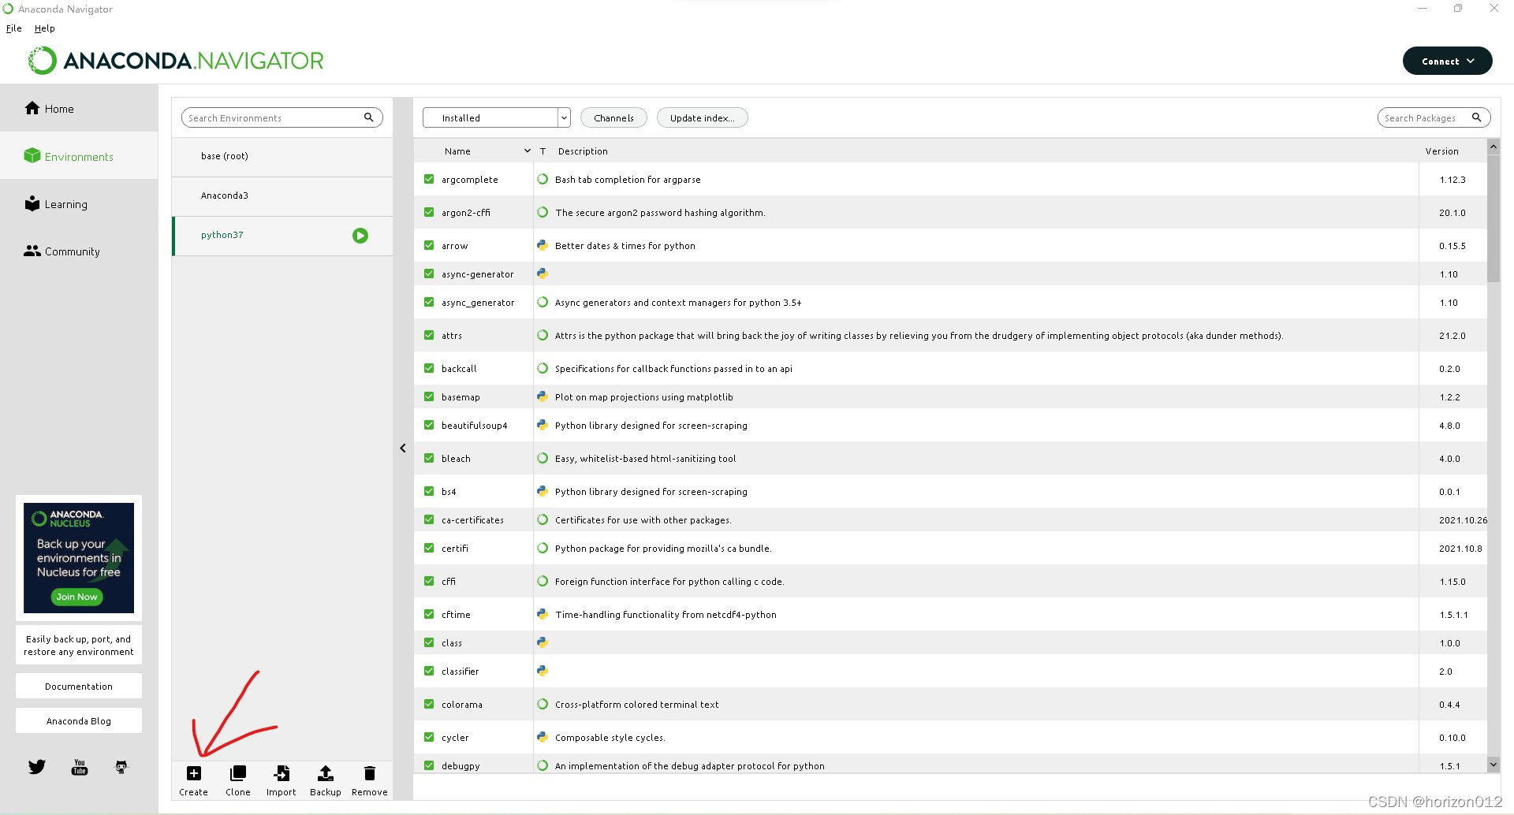Click the Import environment icon
Screen dimensions: 1514x815
[x=282, y=773]
